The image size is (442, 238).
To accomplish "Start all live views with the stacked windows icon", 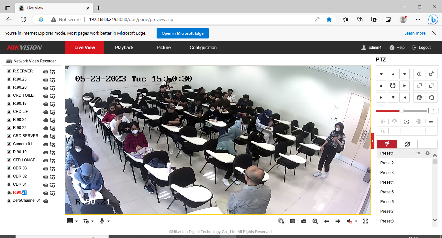I will (x=281, y=221).
